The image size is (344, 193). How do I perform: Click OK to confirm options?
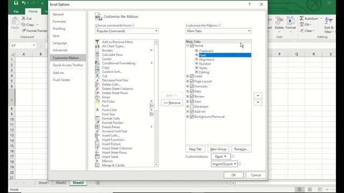[233, 175]
